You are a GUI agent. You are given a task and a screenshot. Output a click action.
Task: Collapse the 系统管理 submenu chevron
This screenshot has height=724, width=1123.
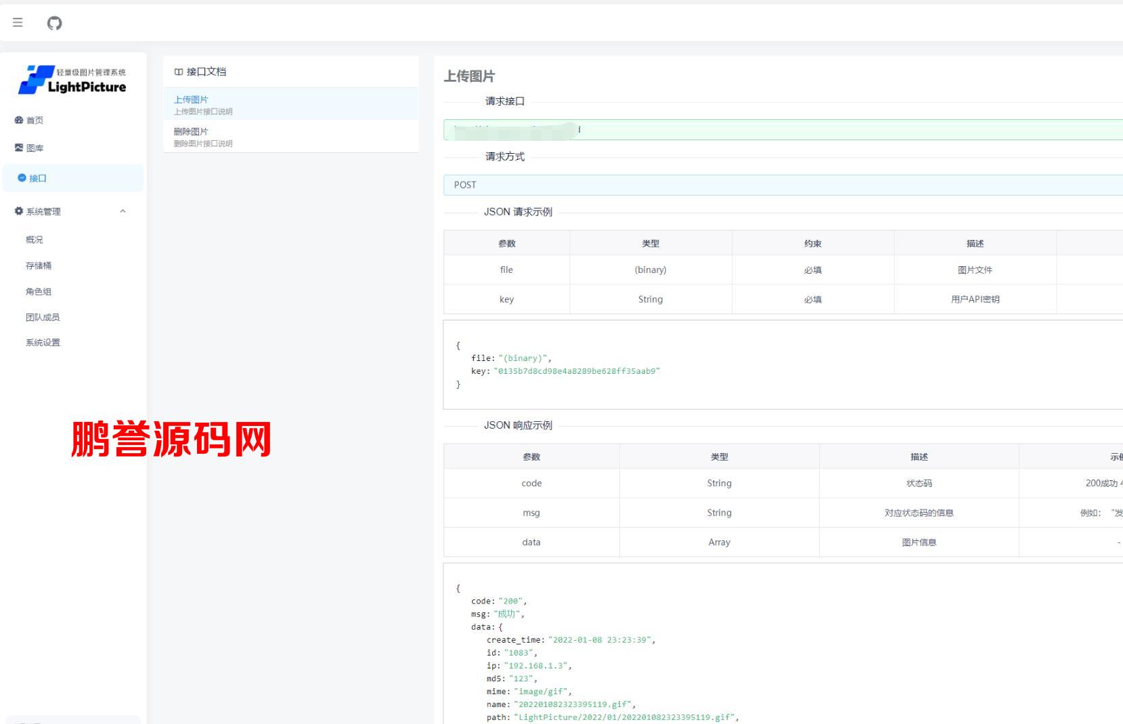tap(123, 211)
